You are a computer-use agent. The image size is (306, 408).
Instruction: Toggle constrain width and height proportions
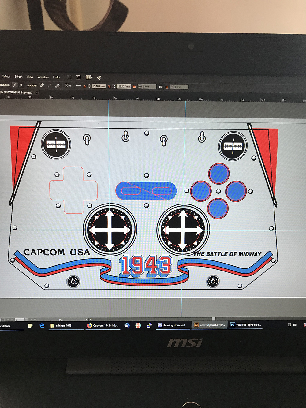[x=161, y=87]
